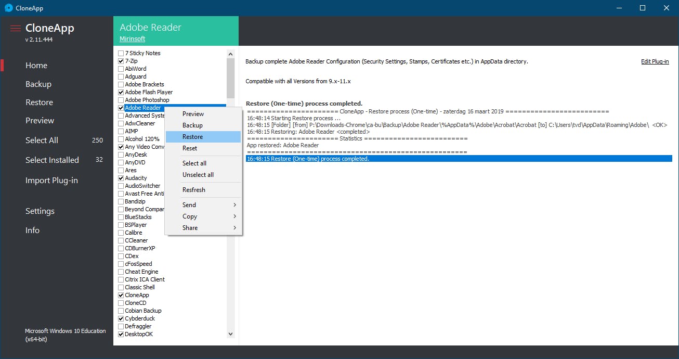Expand the Send submenu arrow
The width and height of the screenshot is (679, 359).
[x=234, y=205]
